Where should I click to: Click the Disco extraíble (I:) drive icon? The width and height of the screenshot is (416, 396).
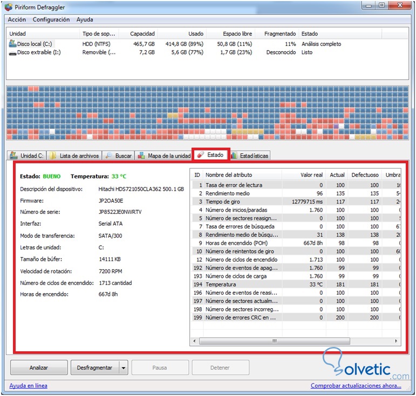(12, 53)
